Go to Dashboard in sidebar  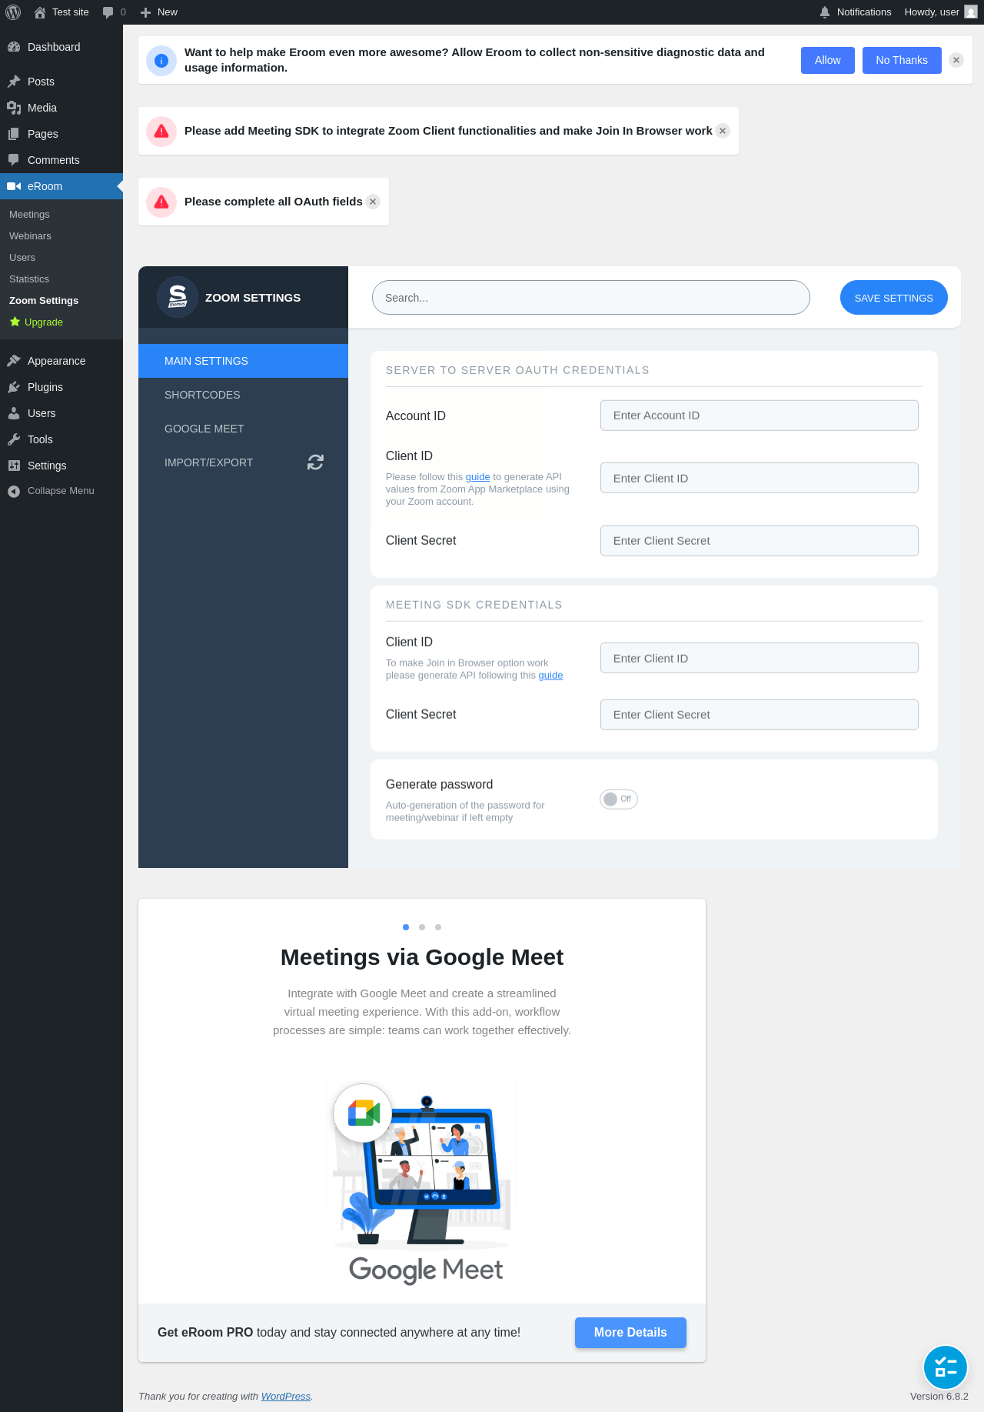61,47
